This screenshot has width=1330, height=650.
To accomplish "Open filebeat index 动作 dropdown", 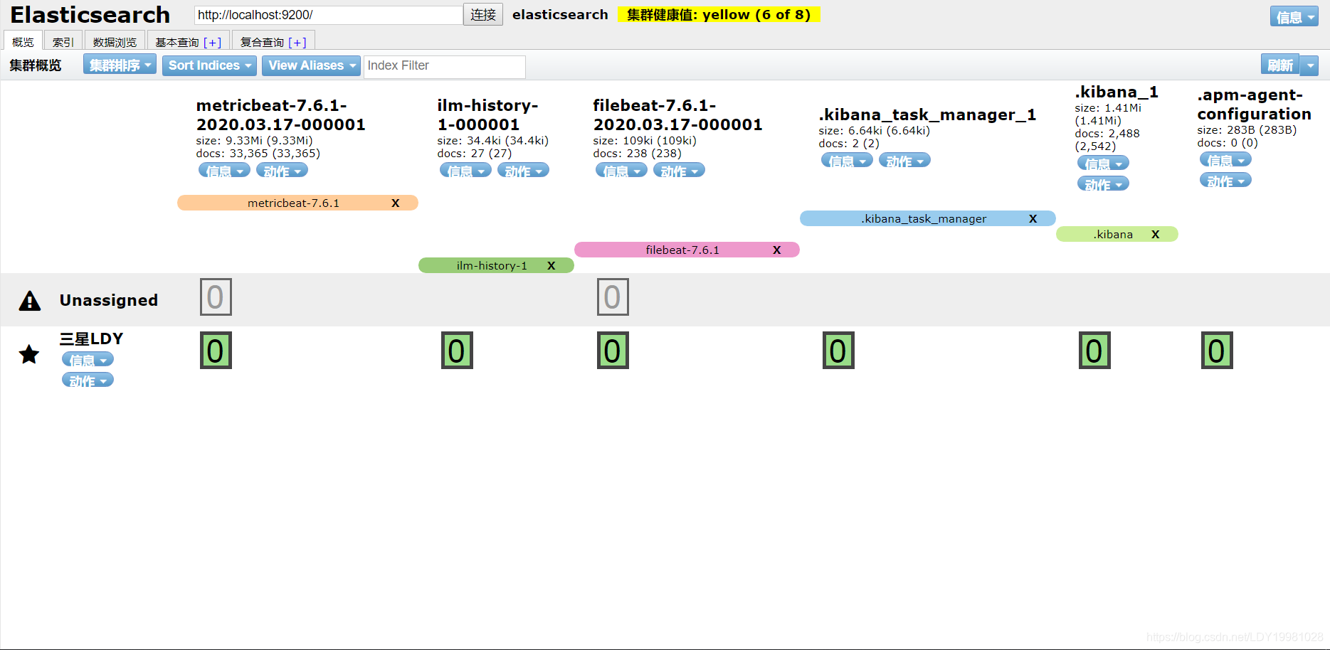I will (679, 171).
